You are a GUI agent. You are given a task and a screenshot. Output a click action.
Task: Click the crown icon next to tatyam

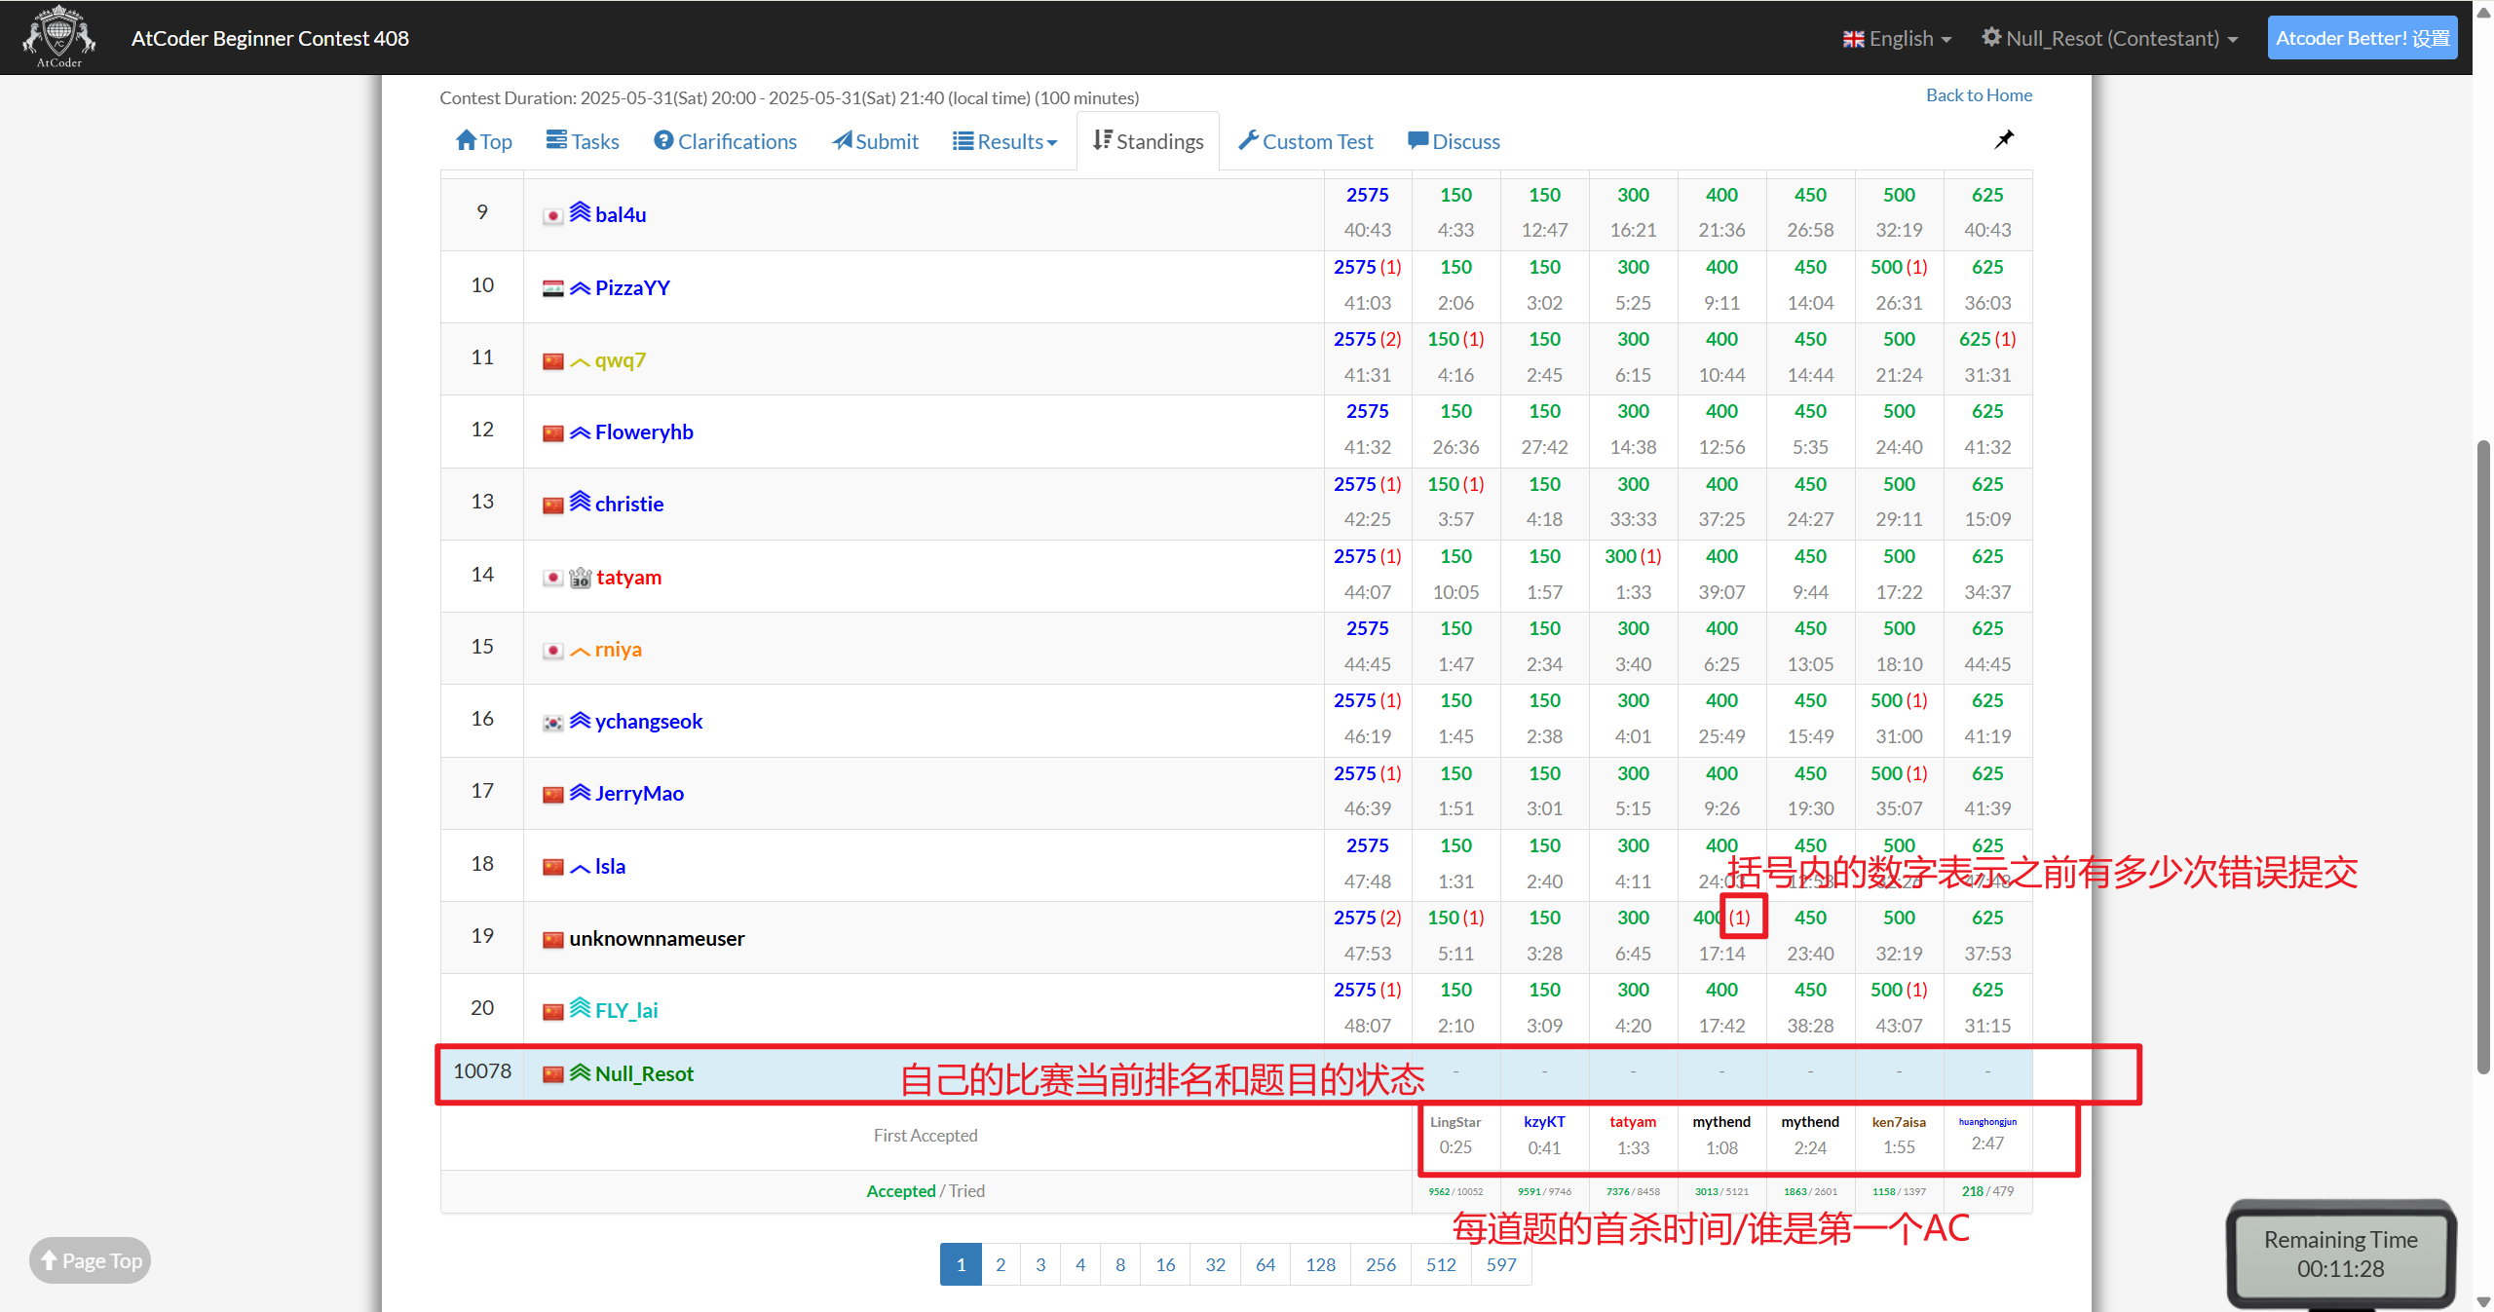(579, 577)
